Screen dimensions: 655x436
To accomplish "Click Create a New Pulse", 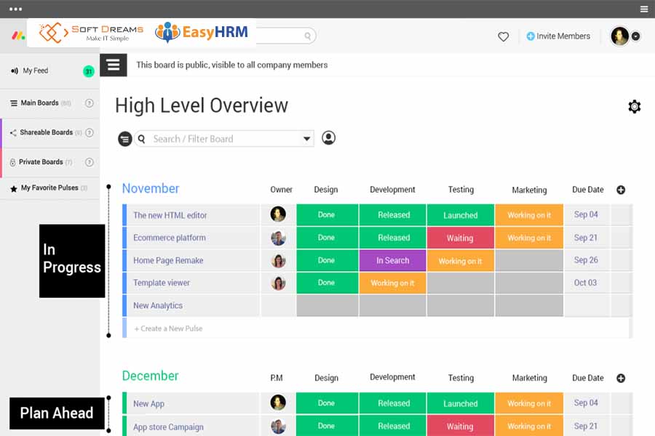I will (x=168, y=328).
